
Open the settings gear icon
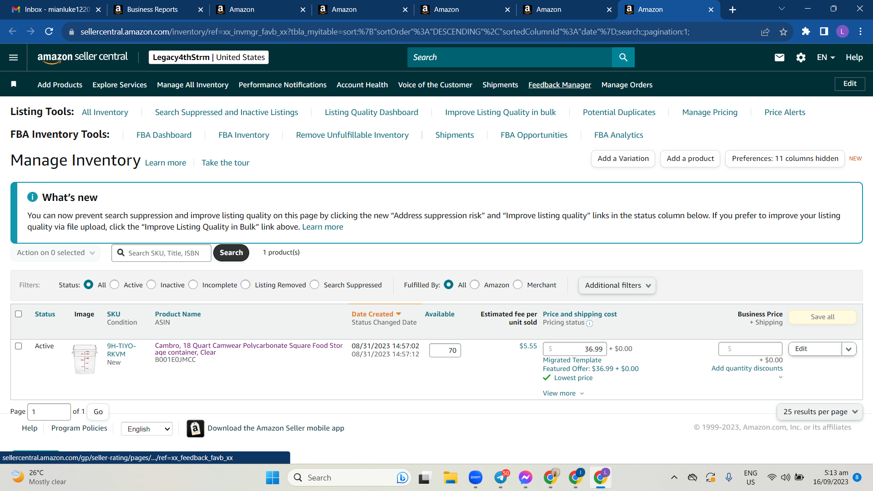tap(801, 57)
